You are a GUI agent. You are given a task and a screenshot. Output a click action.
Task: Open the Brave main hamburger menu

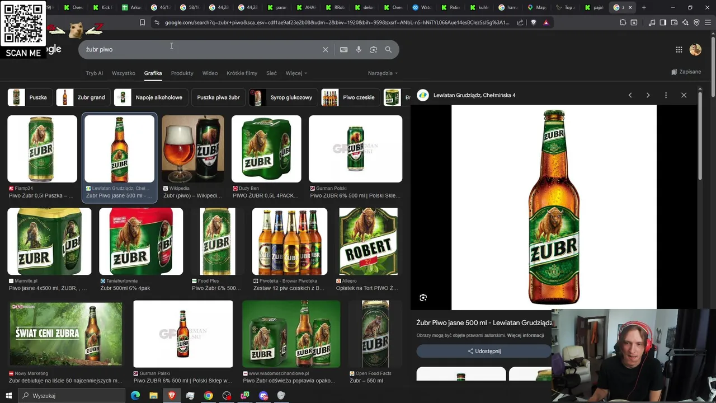708,22
